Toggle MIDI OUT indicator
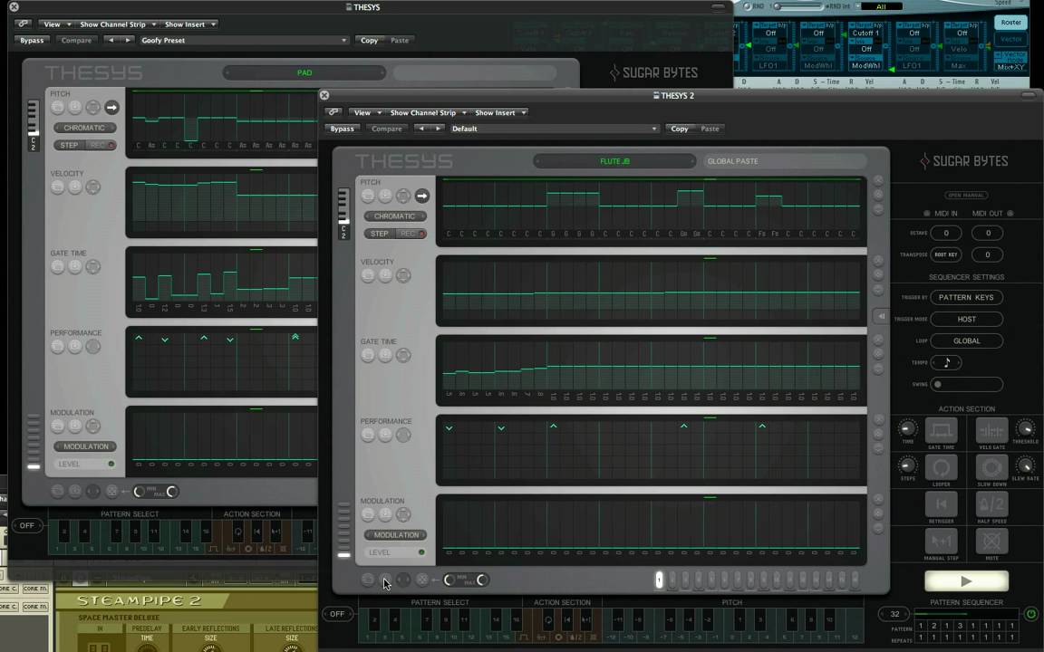1044x652 pixels. (x=1010, y=214)
